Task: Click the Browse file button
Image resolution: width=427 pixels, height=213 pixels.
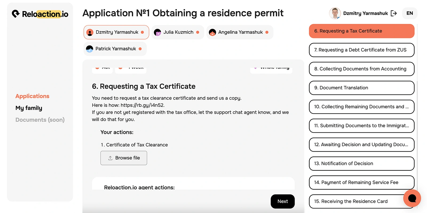Action: point(124,158)
